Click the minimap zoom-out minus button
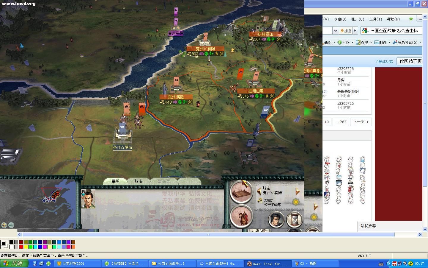 coord(11,225)
